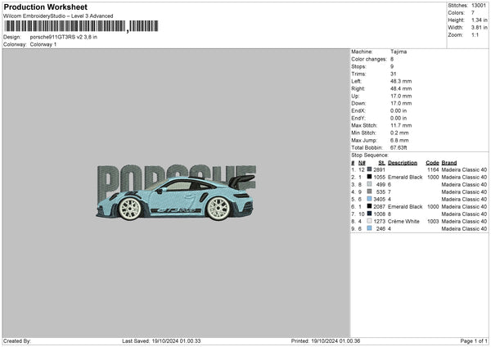This screenshot has height=347, width=491.
Task: Click stitch count '1273' in stop 8
Action: pos(379,222)
